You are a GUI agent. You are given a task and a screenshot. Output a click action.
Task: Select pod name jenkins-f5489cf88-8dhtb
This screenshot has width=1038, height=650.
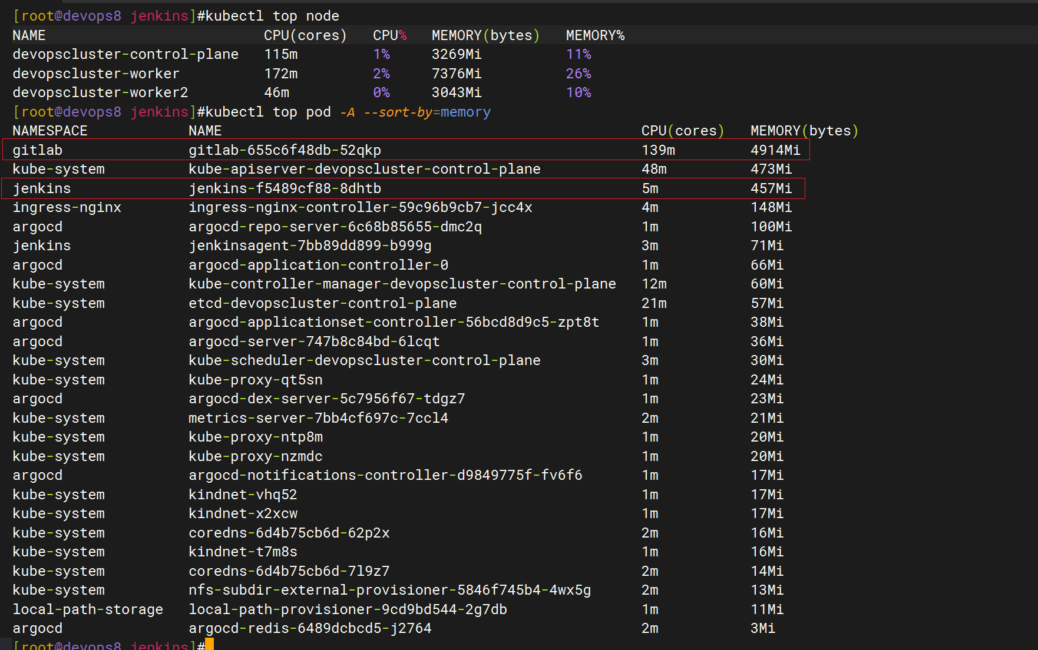(x=285, y=188)
